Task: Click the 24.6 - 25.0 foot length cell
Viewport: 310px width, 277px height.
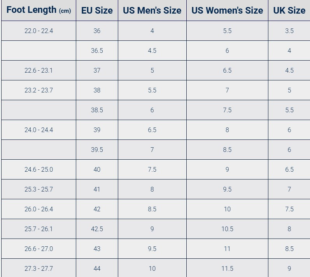Action: pyautogui.click(x=39, y=169)
